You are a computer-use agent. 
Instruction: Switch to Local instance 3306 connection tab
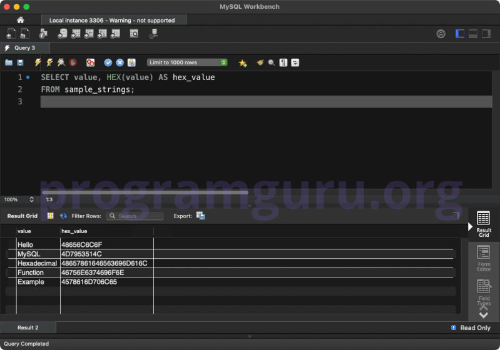pos(113,21)
